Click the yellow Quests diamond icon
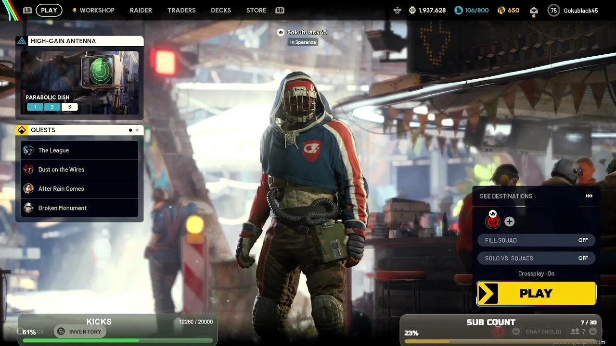616x346 pixels. [22, 130]
